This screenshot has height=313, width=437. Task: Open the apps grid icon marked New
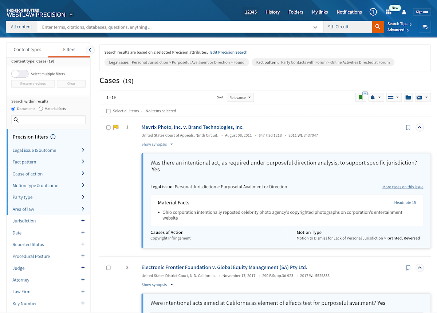(x=389, y=12)
